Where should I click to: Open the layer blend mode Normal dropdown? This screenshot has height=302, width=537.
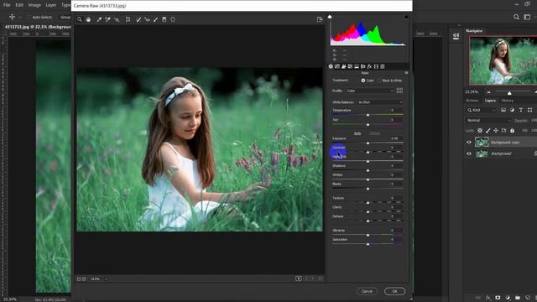coord(488,121)
